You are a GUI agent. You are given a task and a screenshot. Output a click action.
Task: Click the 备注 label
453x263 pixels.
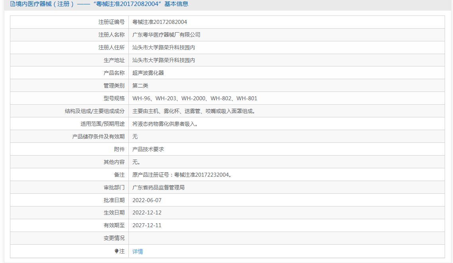[x=119, y=175]
